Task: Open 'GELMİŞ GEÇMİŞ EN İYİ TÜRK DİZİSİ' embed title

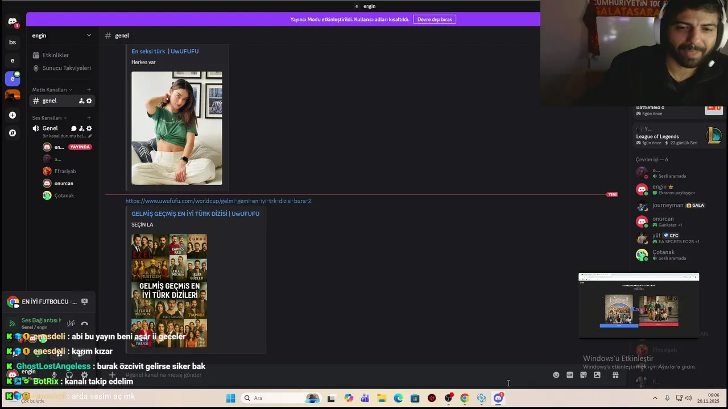Action: click(x=195, y=214)
